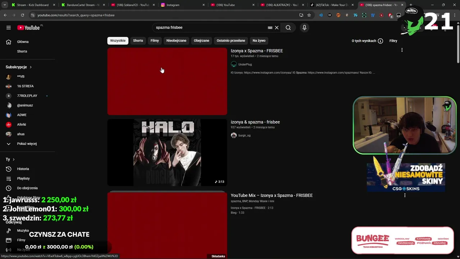Select the Na żywo filter chip
Screen dimensions: 460x259
tap(259, 41)
